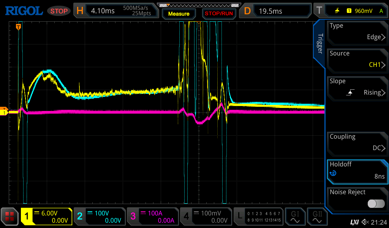This screenshot has width=389, height=228.
Task: Click the orange trigger position marker at top
Action: 18,27
